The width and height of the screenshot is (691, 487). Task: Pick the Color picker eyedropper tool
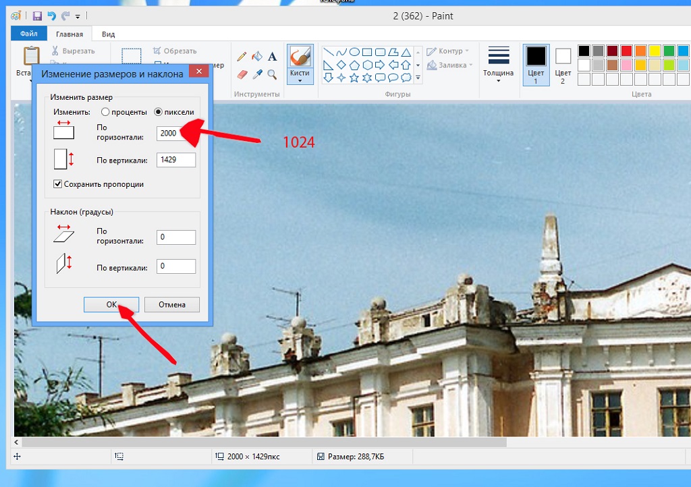[x=257, y=74]
